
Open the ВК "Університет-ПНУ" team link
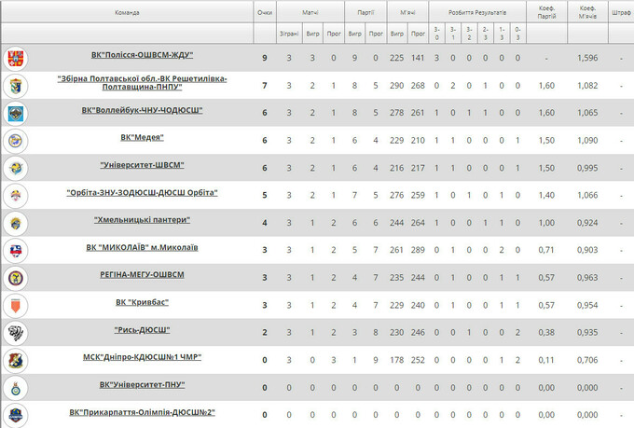[142, 384]
